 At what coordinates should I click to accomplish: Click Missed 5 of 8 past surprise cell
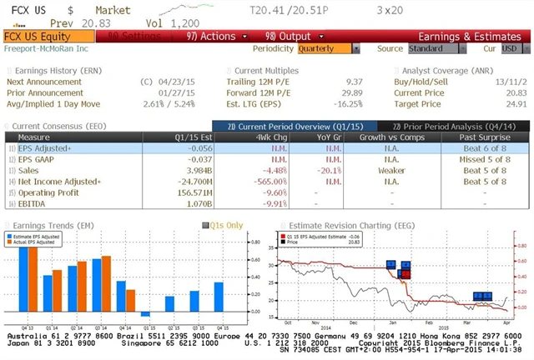click(x=485, y=160)
